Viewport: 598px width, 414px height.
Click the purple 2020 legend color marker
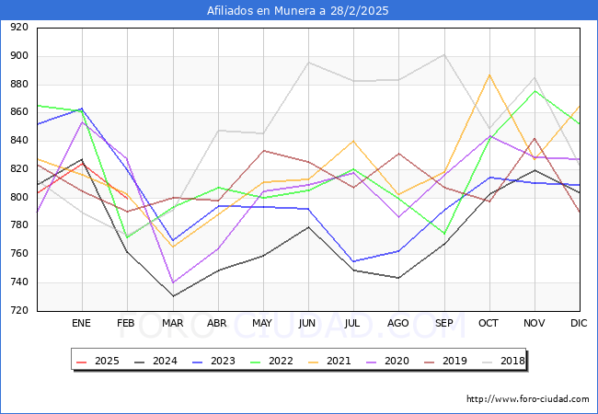pyautogui.click(x=372, y=362)
